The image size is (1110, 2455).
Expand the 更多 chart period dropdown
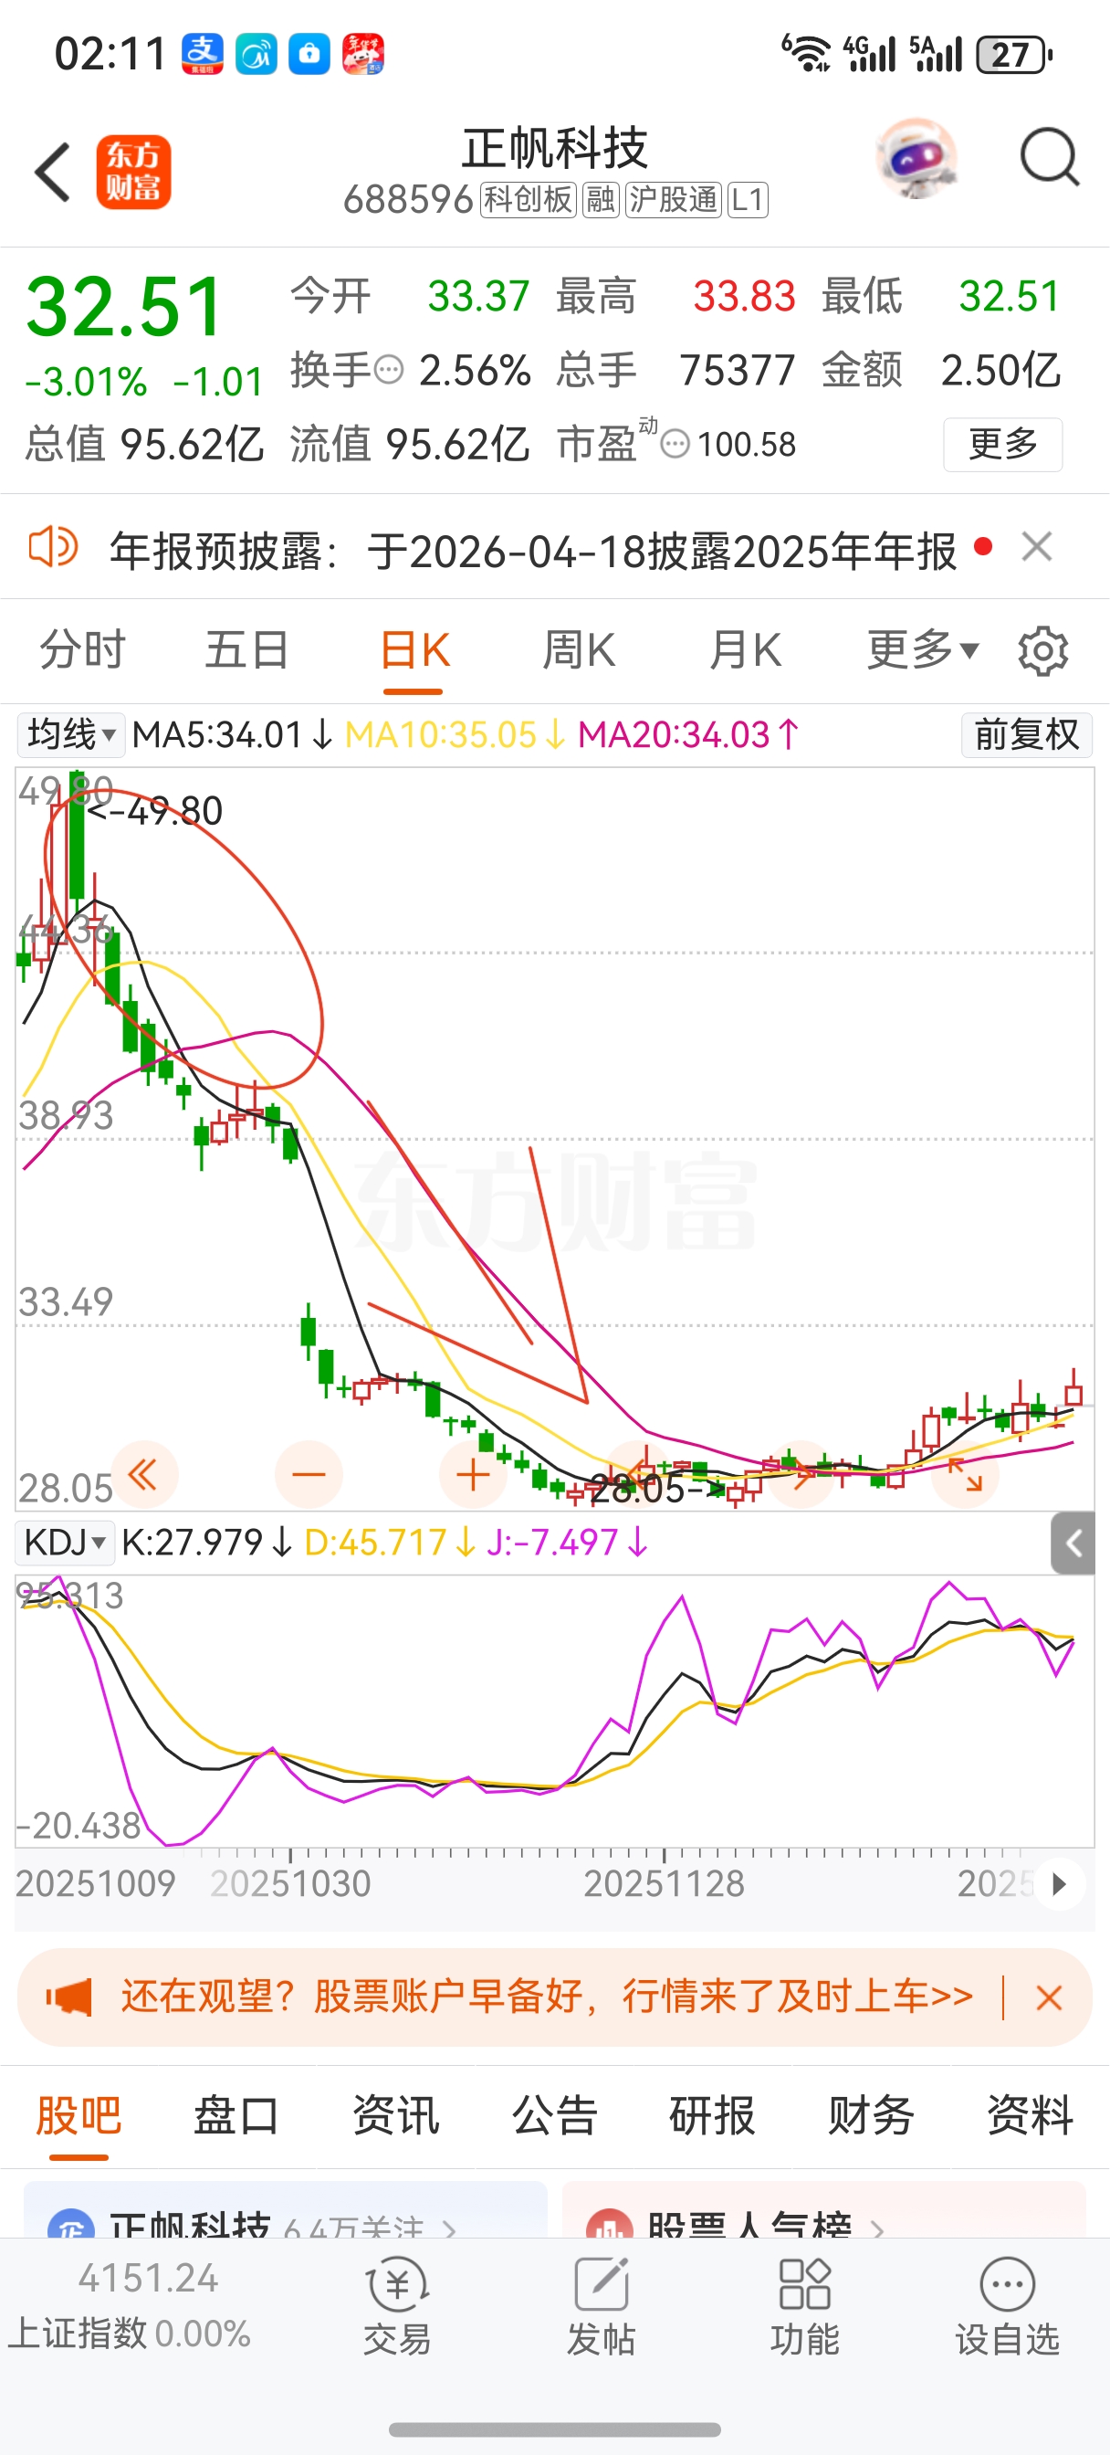coord(922,650)
